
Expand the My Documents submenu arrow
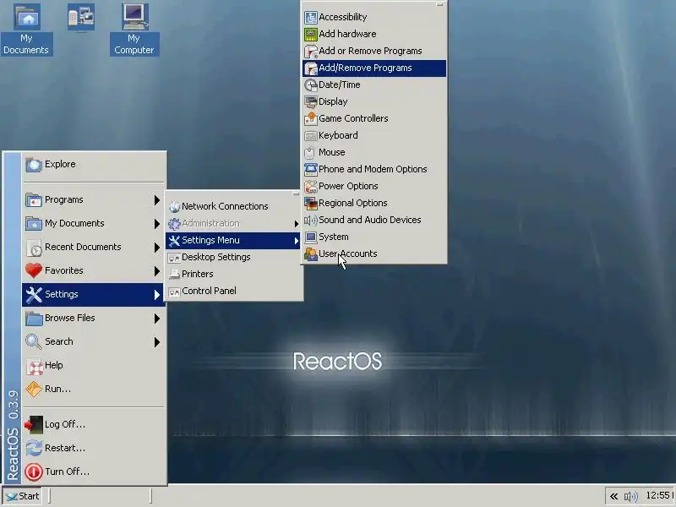[156, 224]
